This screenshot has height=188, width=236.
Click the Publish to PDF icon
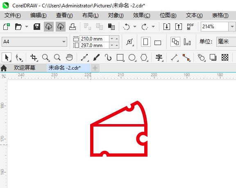(190, 27)
